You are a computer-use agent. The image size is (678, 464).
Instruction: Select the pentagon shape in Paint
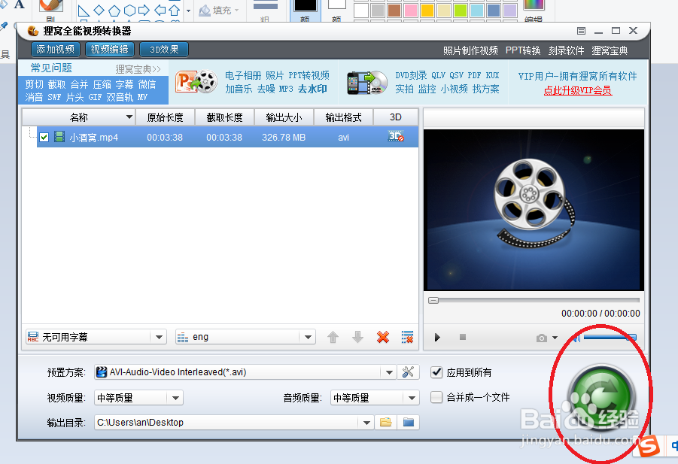tap(114, 10)
